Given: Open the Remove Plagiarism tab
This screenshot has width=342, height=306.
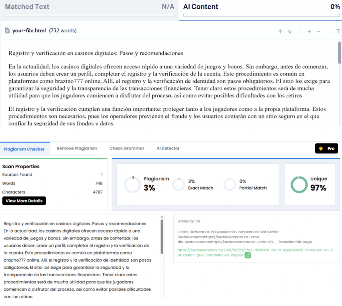Looking at the screenshot, I should [x=77, y=148].
